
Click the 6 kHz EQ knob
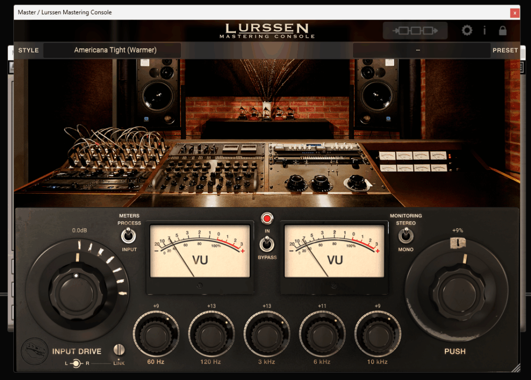coord(322,334)
